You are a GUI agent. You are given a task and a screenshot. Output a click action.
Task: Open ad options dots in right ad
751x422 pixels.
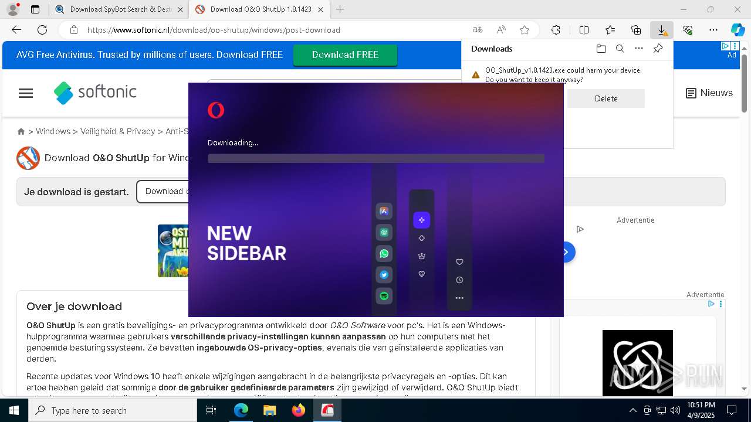tap(720, 304)
